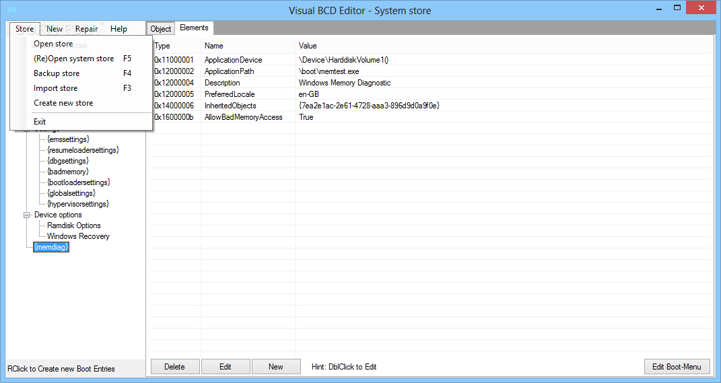This screenshot has width=721, height=383.
Task: Click the en-GB value cell
Action: [x=308, y=94]
